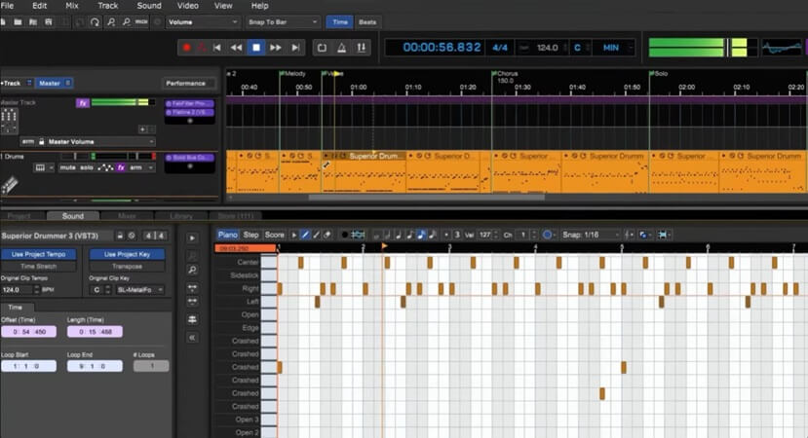Open the Help menu

(x=259, y=6)
